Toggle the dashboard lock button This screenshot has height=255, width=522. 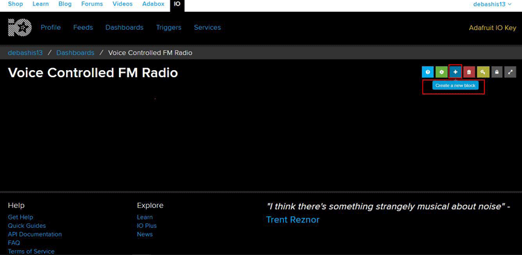(x=497, y=72)
